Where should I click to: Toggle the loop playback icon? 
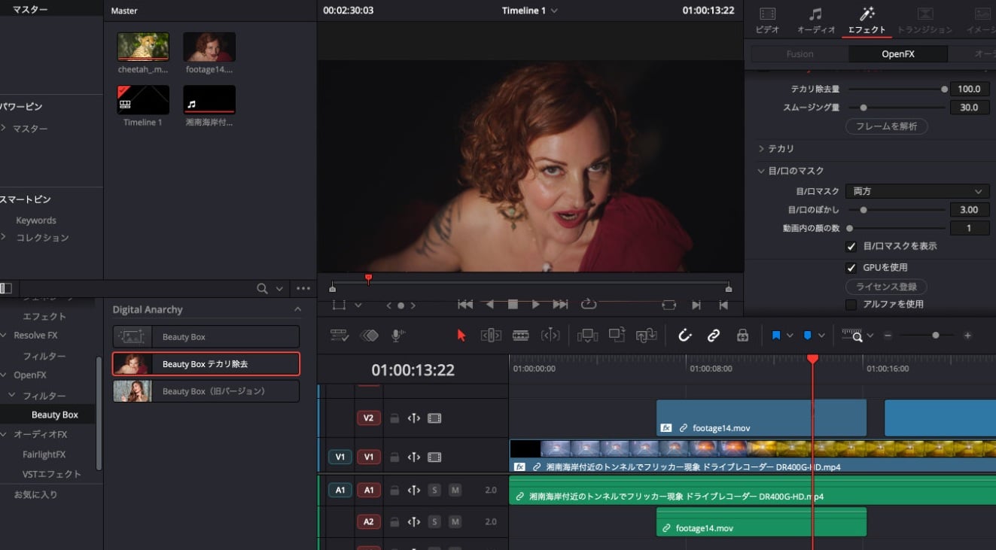click(x=589, y=305)
